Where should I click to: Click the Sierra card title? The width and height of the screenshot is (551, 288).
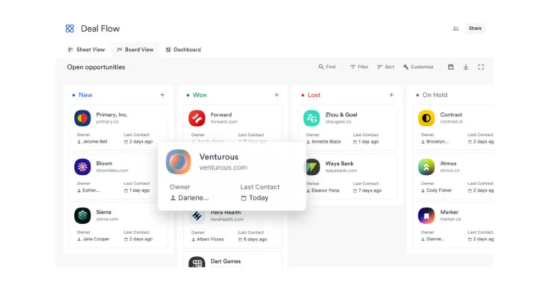coord(103,212)
